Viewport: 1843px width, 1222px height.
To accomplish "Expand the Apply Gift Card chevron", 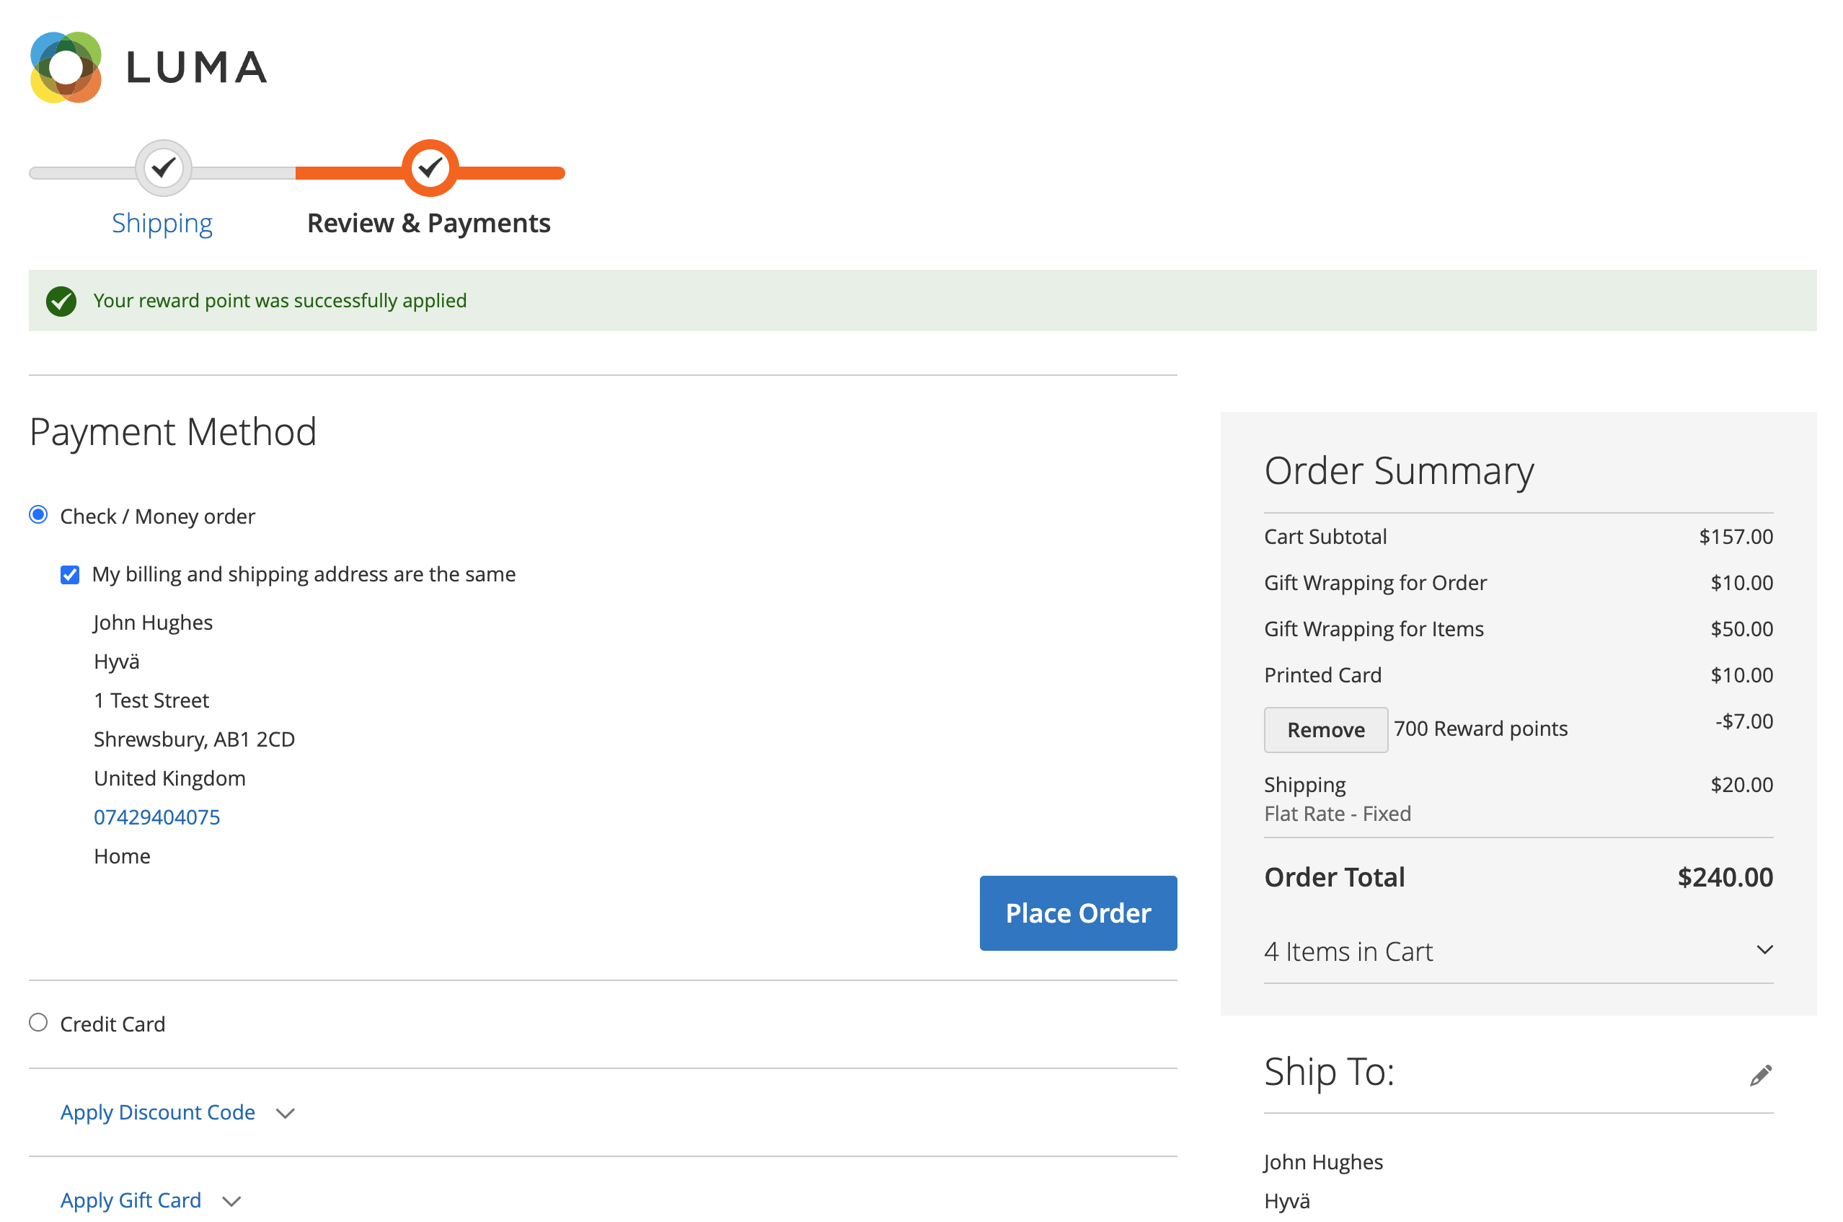I will pyautogui.click(x=231, y=1202).
